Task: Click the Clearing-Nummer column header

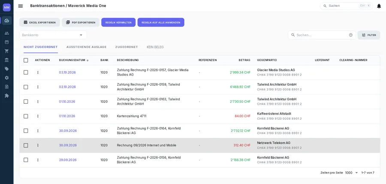Action: coord(353,60)
